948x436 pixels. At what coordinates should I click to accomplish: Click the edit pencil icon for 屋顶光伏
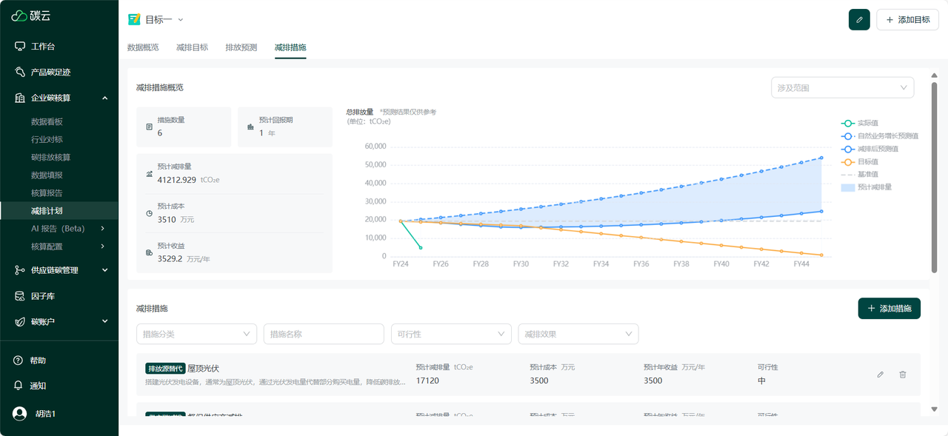[x=880, y=375]
